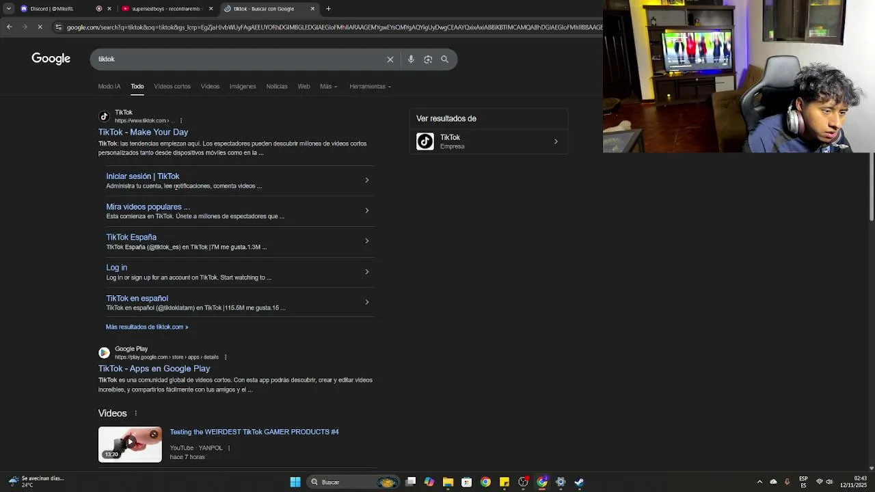Clear the search box with X icon

point(390,59)
